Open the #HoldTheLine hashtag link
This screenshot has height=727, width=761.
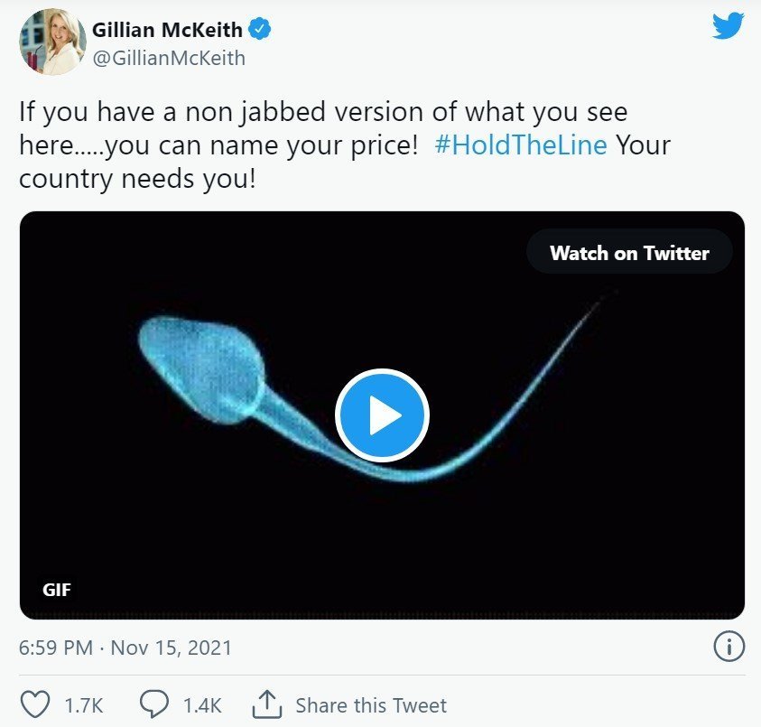tap(520, 145)
